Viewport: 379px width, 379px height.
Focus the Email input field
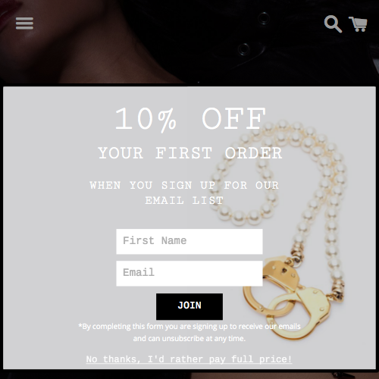click(189, 273)
